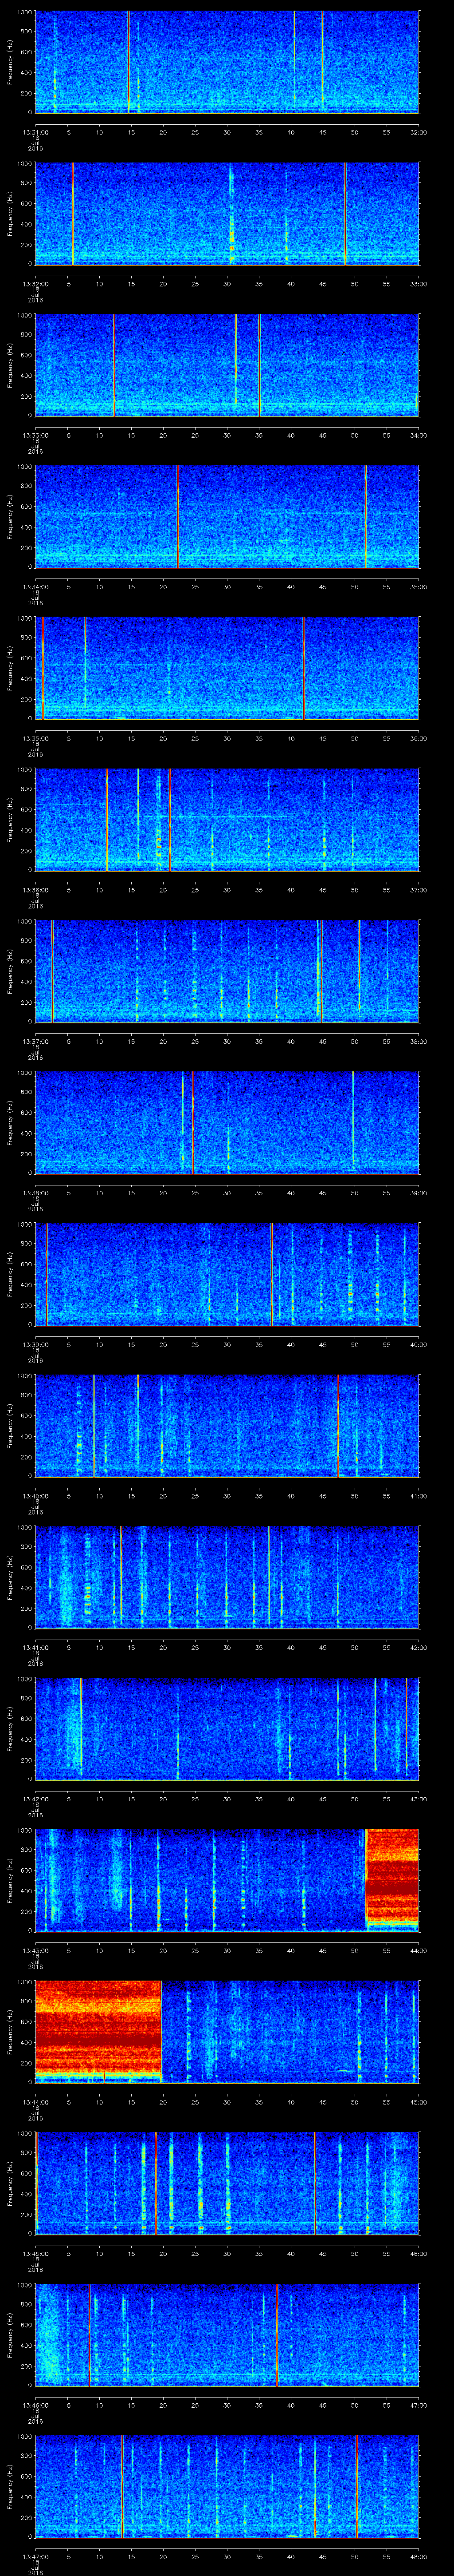The height and width of the screenshot is (2576, 454).
Task: Click the spectrogram panel for minute 13:36:00
Action: (x=227, y=820)
